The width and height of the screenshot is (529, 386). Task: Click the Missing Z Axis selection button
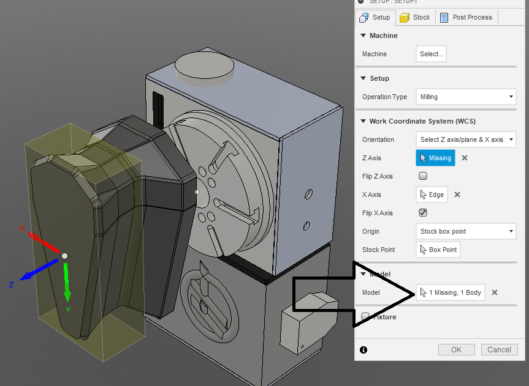(x=435, y=158)
